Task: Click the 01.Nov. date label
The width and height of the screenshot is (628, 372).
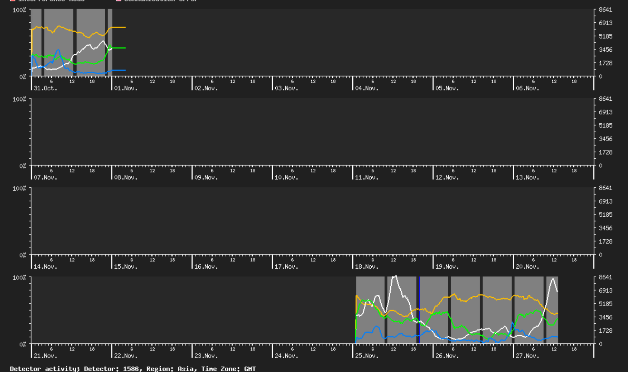Action: coord(126,88)
